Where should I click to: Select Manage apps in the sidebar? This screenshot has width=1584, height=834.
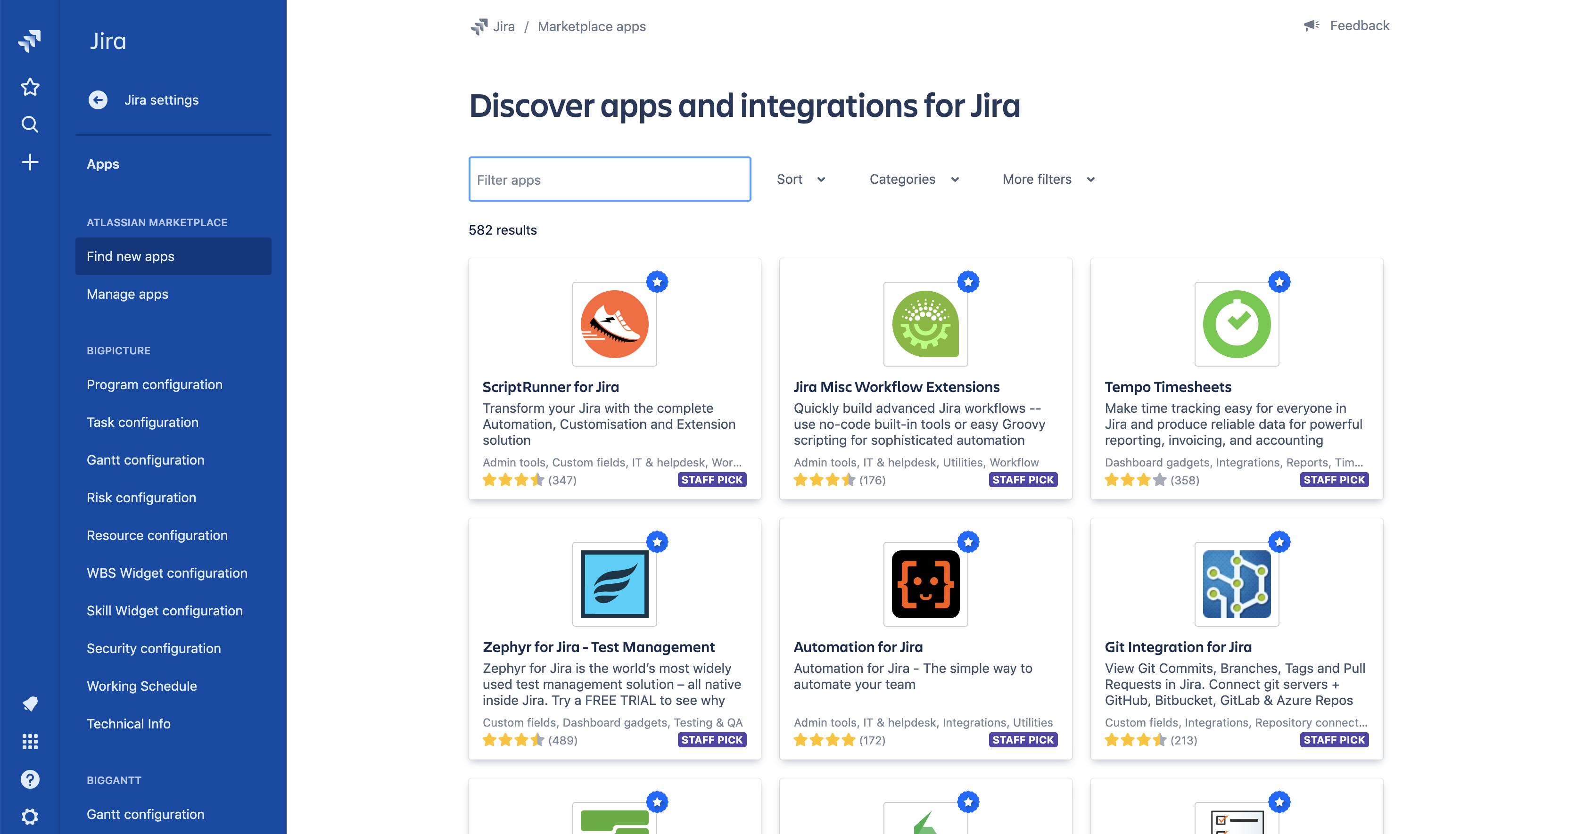click(x=127, y=294)
